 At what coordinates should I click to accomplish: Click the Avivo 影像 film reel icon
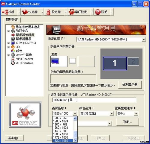tap(13, 55)
